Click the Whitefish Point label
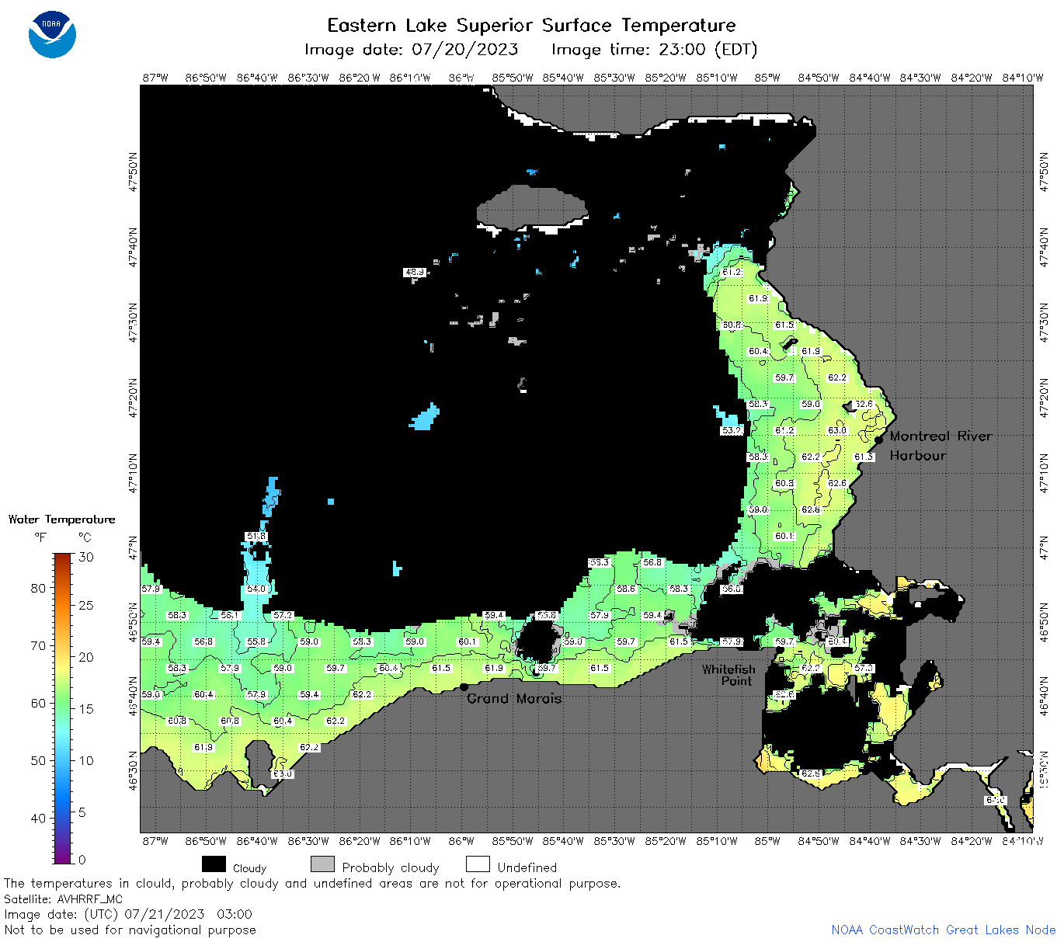The height and width of the screenshot is (942, 1064). coord(728,675)
